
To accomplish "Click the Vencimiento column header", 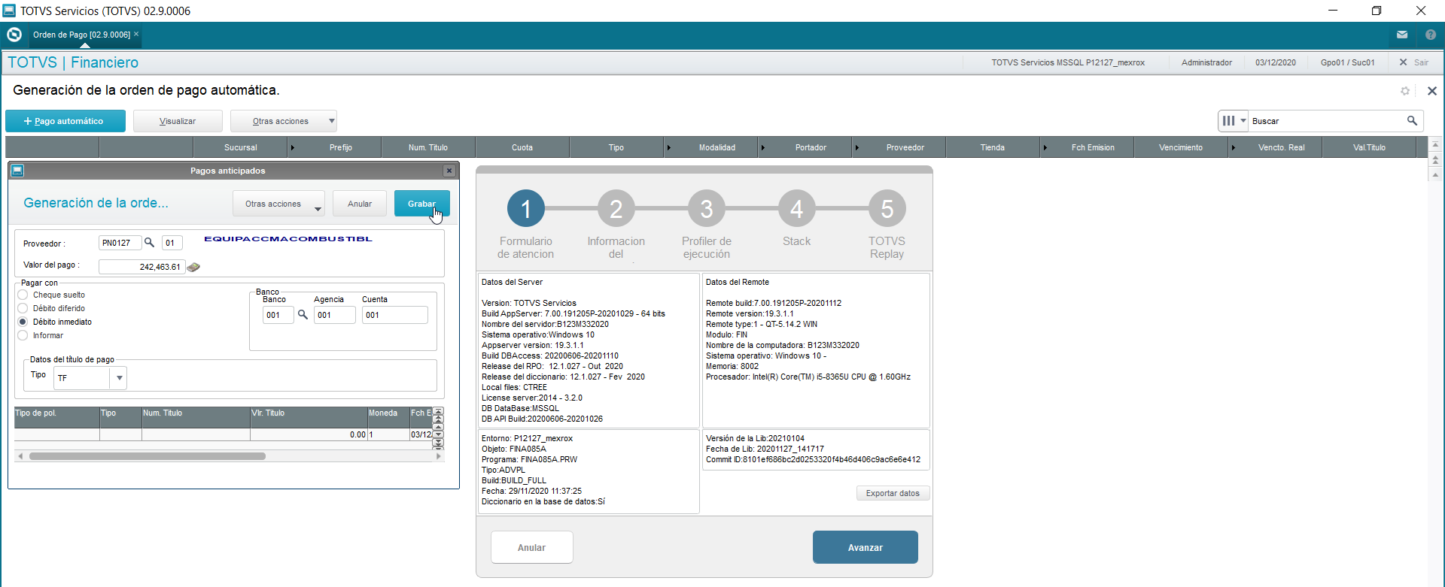I will pyautogui.click(x=1181, y=147).
